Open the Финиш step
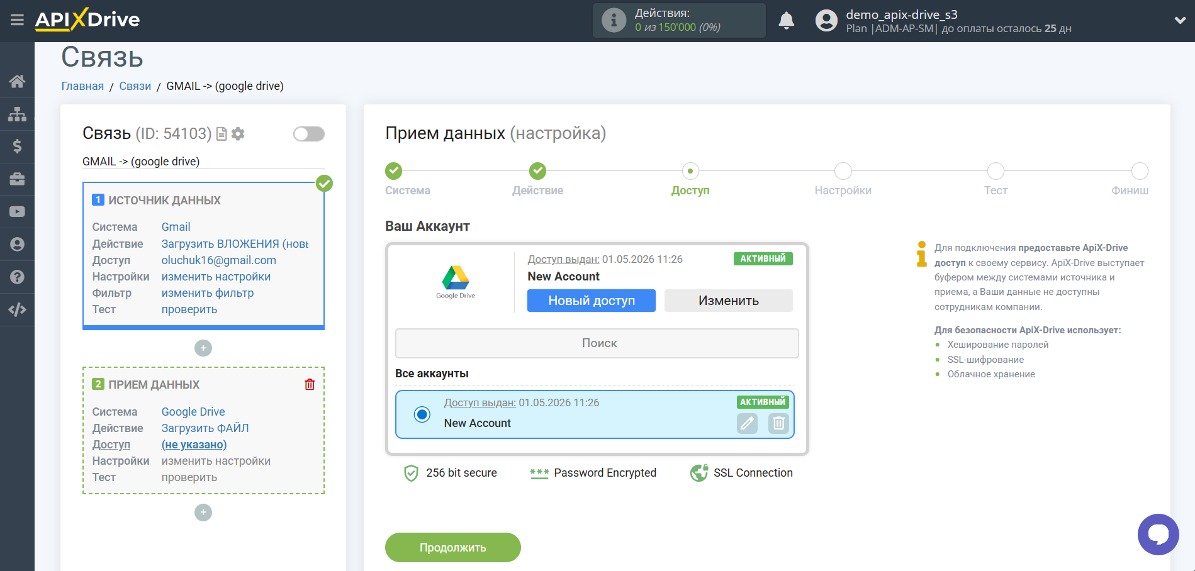This screenshot has width=1195, height=571. tap(1140, 171)
